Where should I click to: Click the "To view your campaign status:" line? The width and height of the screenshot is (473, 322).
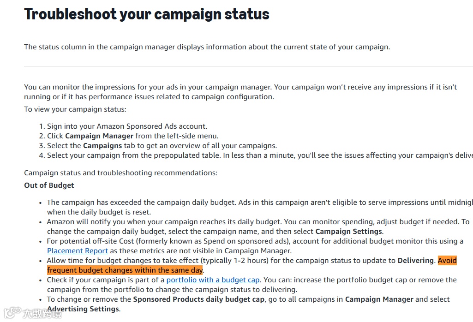[75, 109]
